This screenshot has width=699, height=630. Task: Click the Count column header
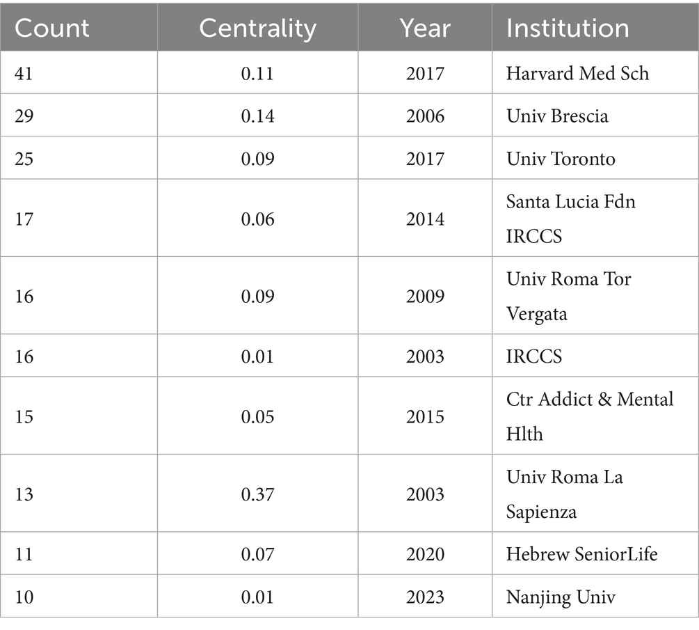(x=52, y=29)
